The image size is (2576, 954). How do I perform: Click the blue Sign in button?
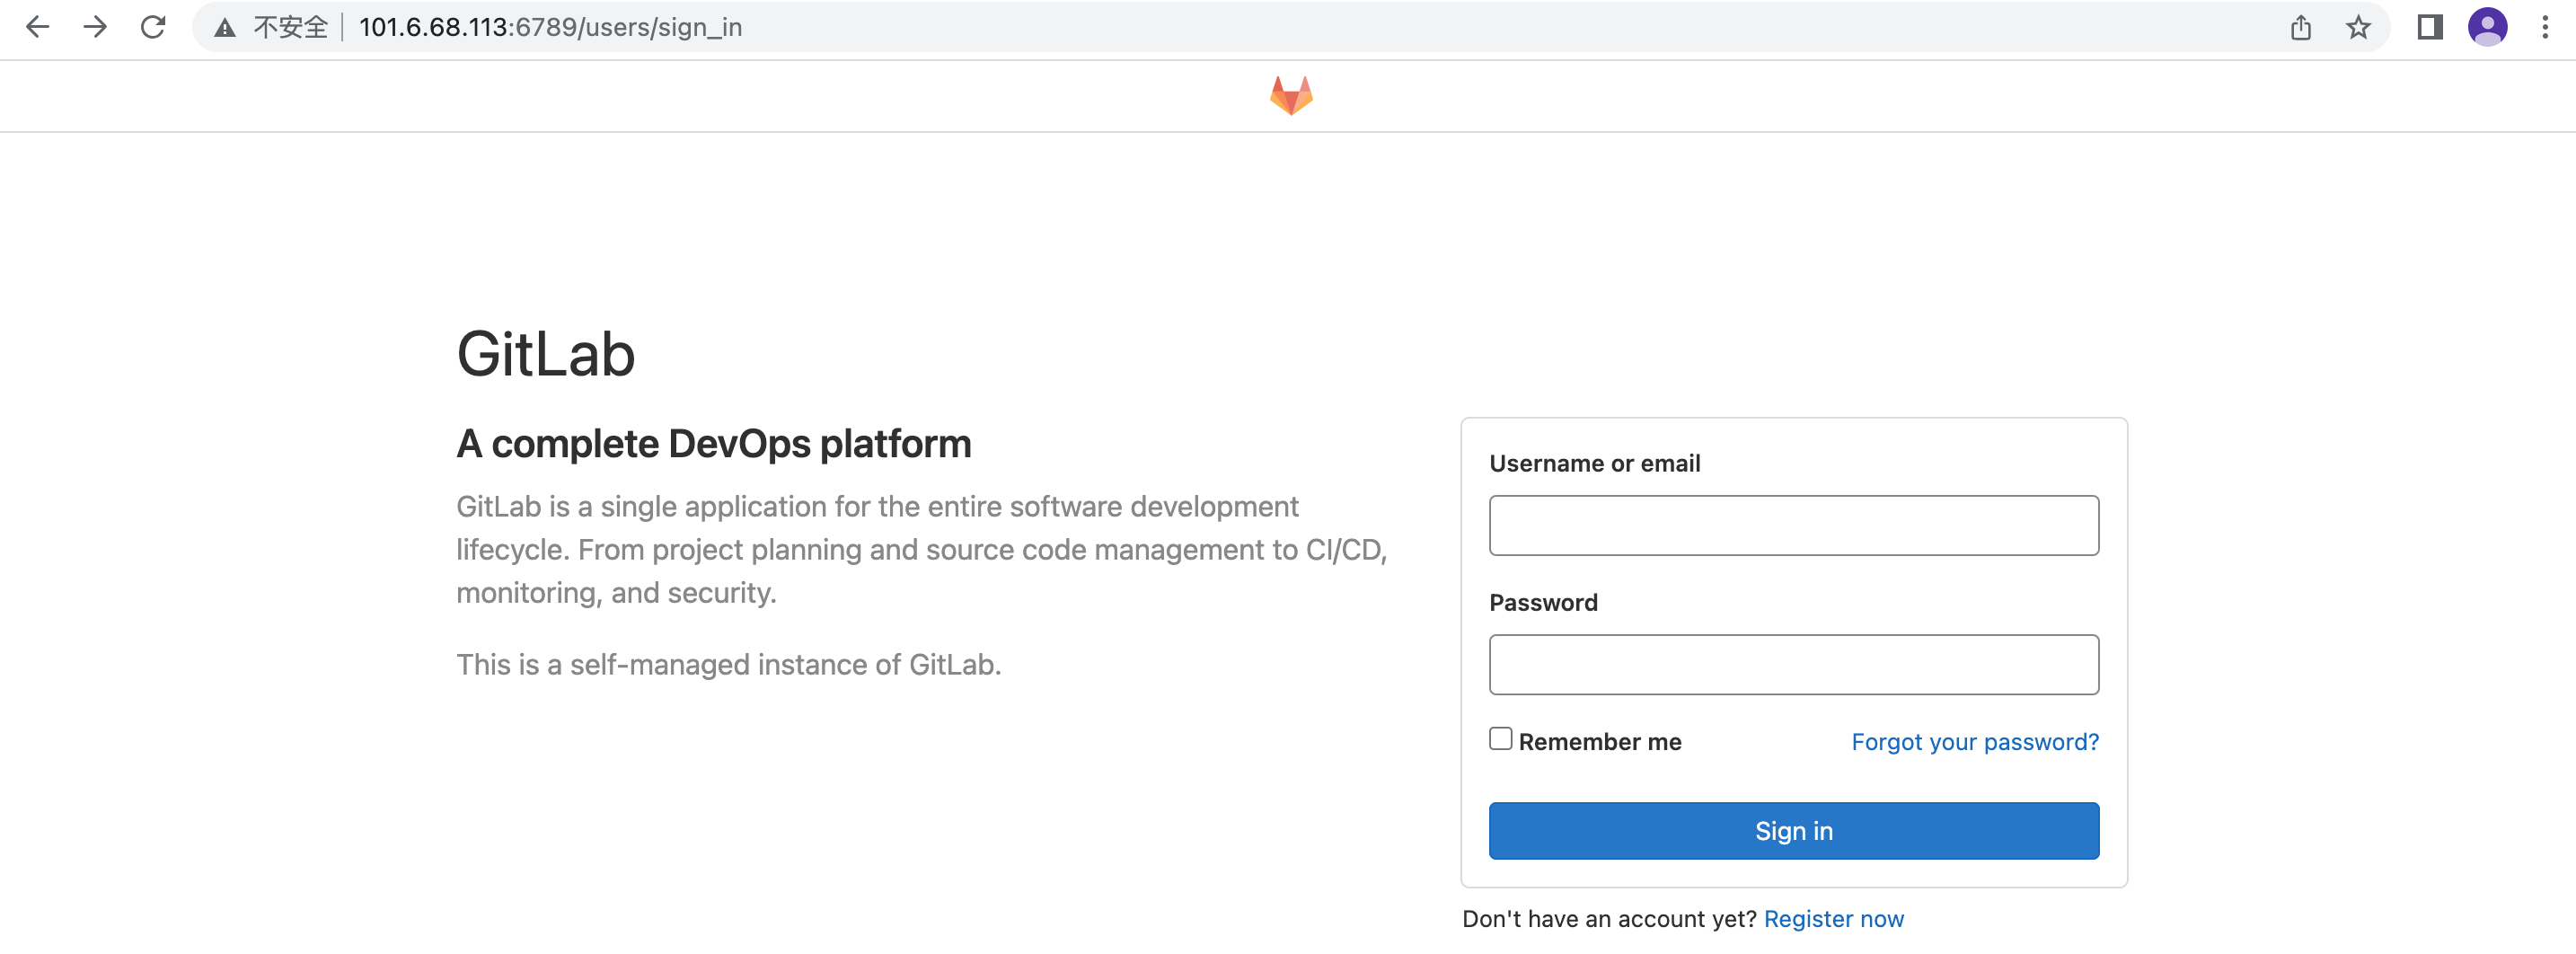tap(1793, 830)
